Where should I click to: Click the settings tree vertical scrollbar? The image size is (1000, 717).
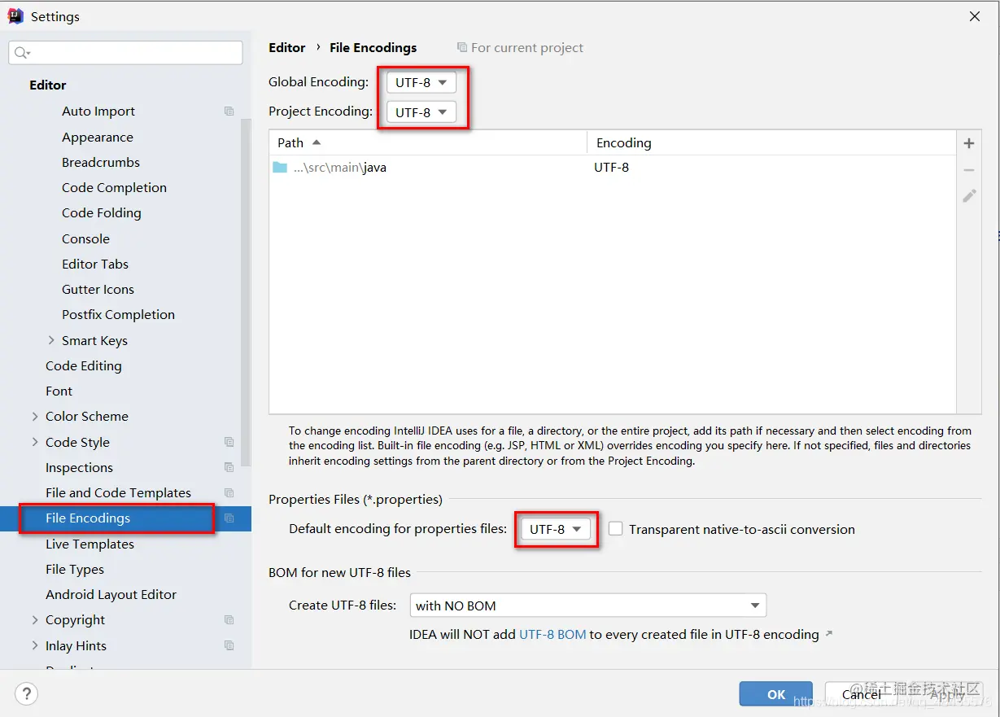247,291
